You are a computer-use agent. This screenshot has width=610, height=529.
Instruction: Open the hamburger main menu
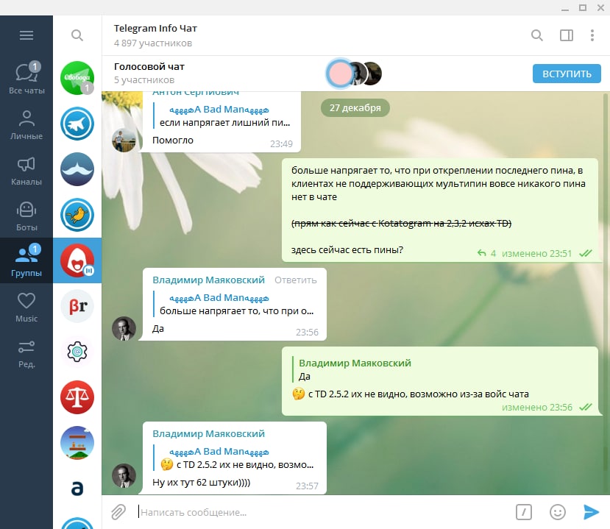pos(26,35)
